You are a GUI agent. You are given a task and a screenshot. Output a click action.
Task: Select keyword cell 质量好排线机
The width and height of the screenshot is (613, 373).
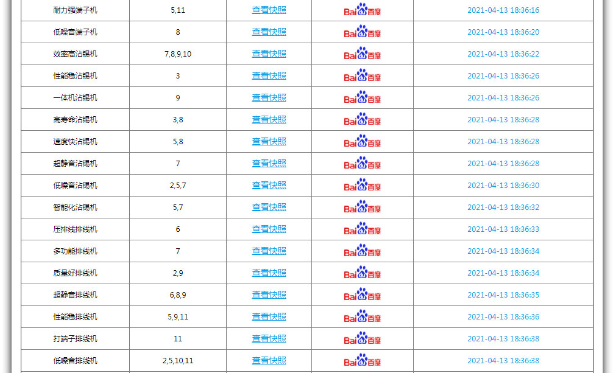coord(75,273)
